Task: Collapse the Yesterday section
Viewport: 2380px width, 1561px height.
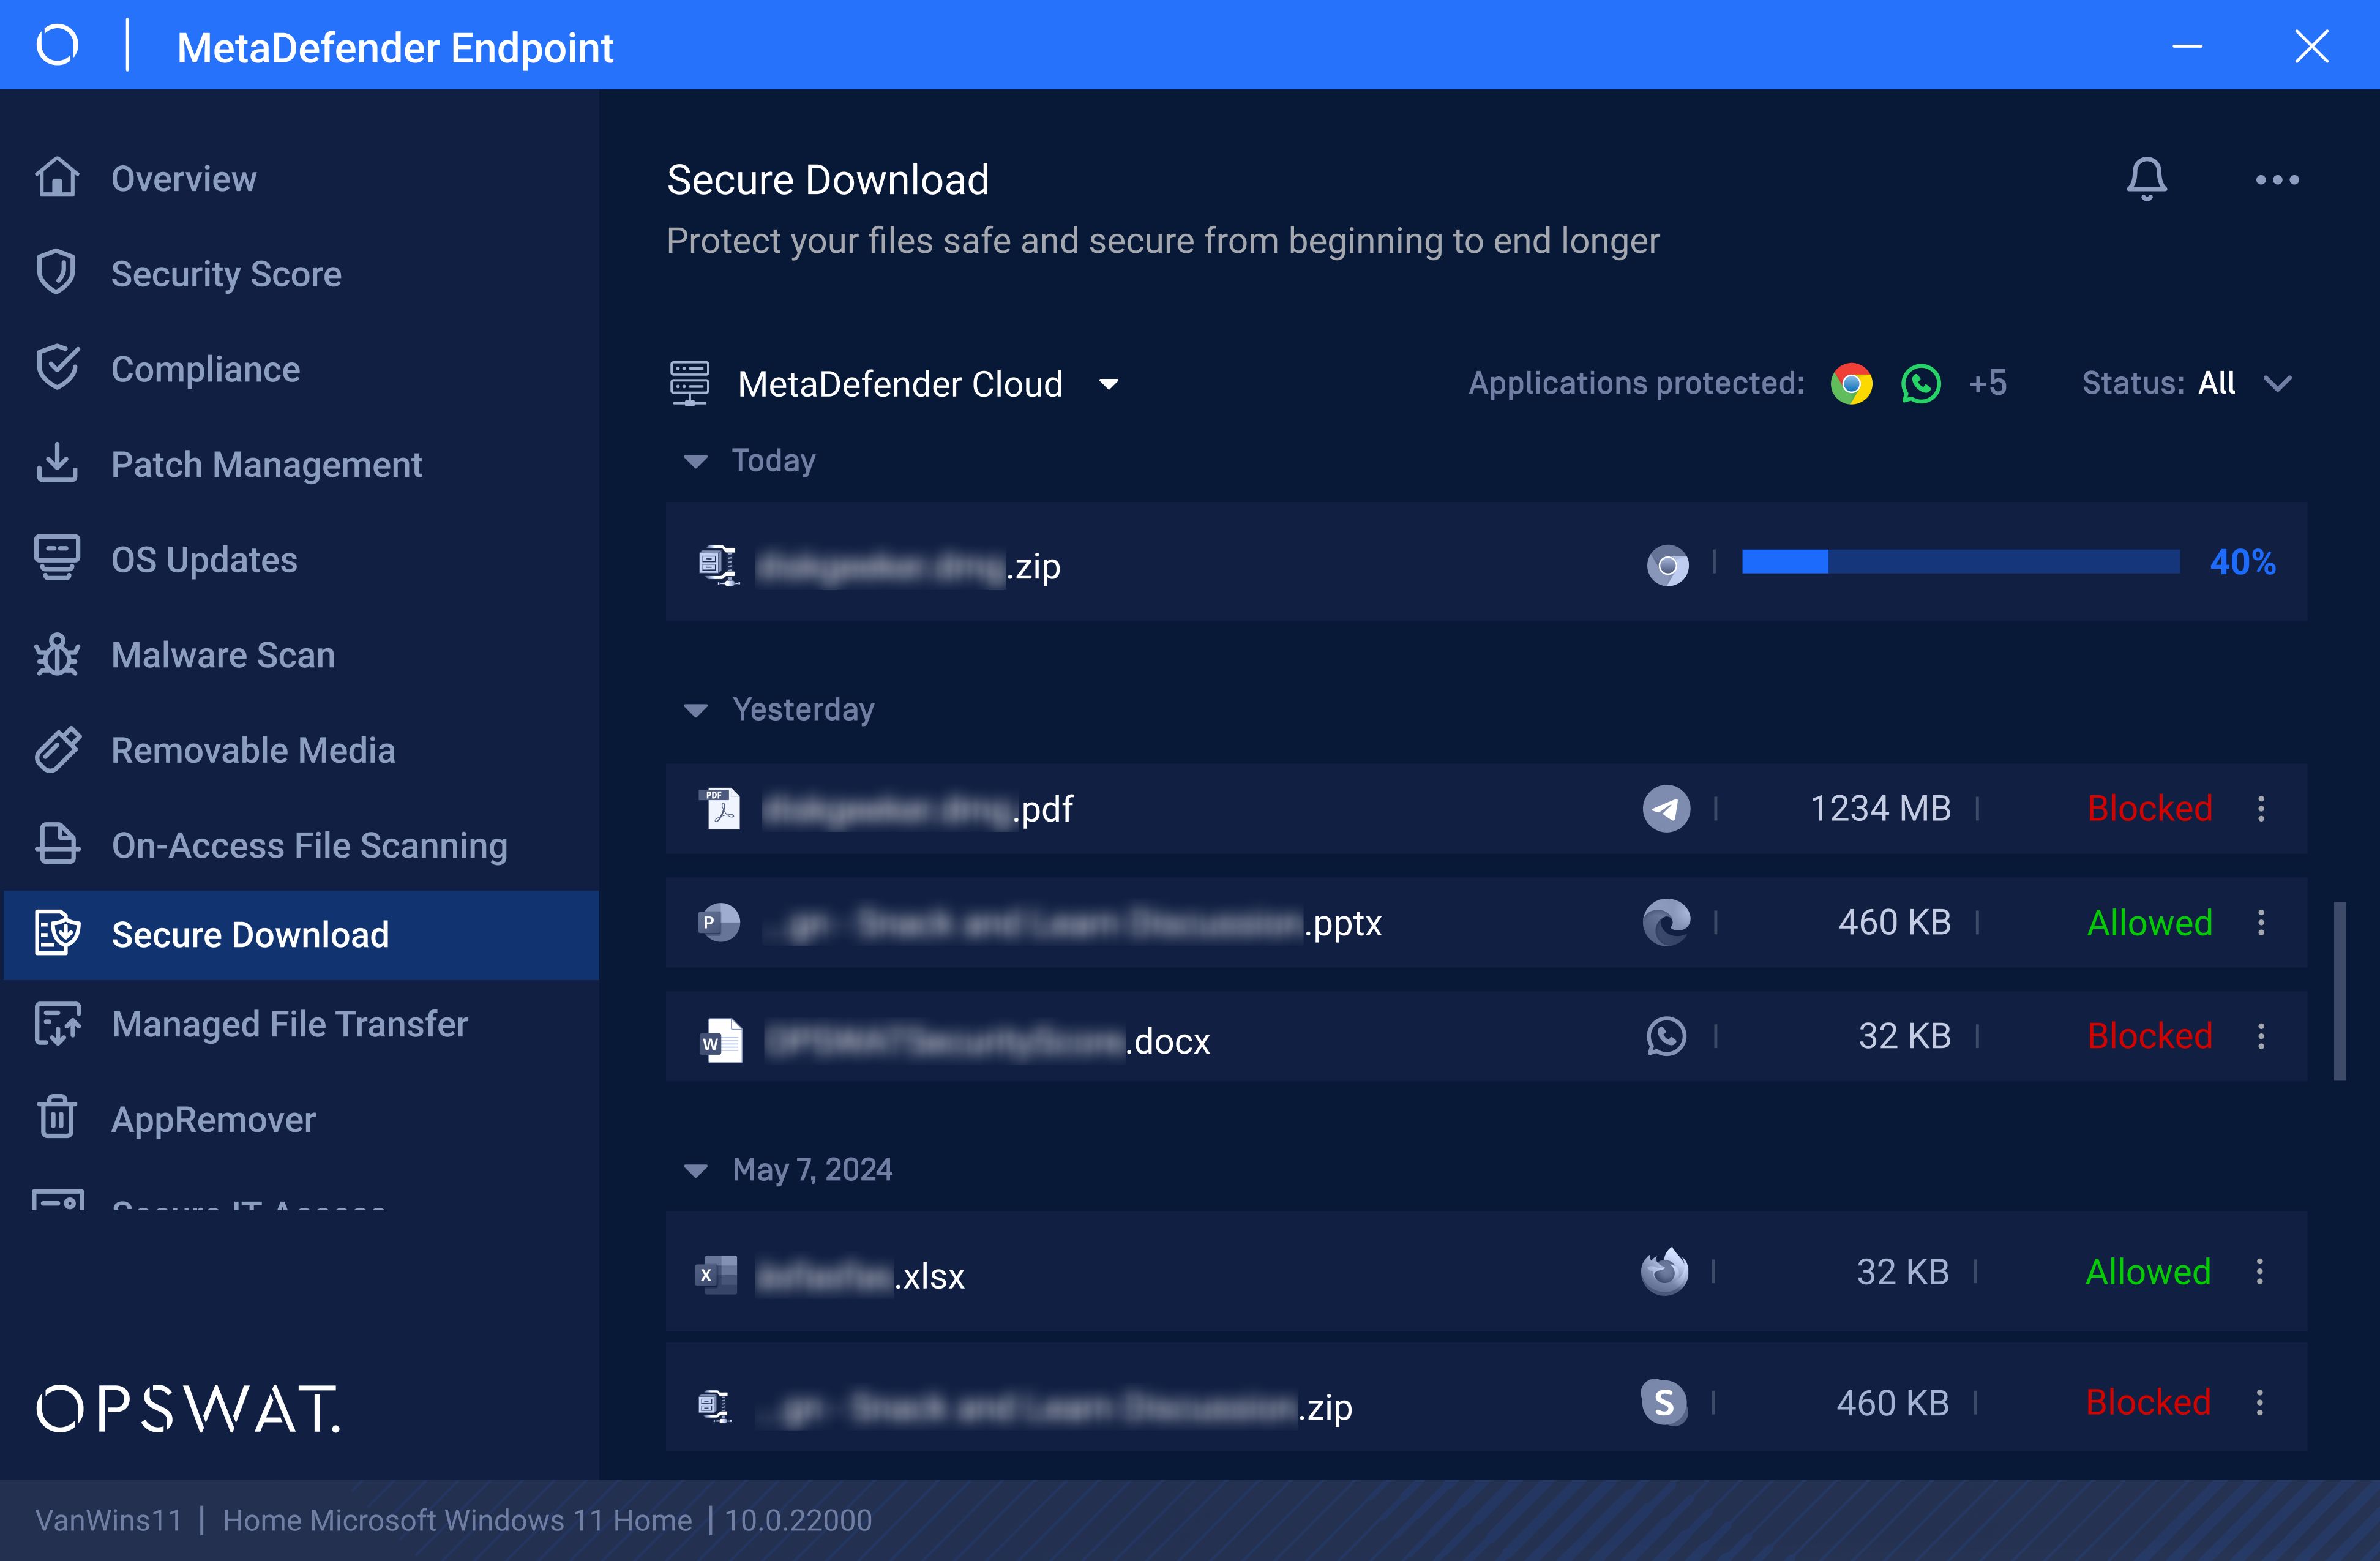Action: pos(695,710)
